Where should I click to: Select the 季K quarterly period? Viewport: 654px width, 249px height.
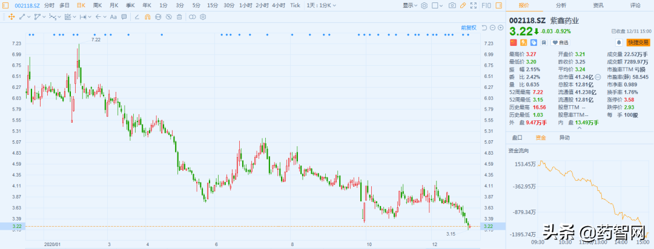pyautogui.click(x=130, y=5)
